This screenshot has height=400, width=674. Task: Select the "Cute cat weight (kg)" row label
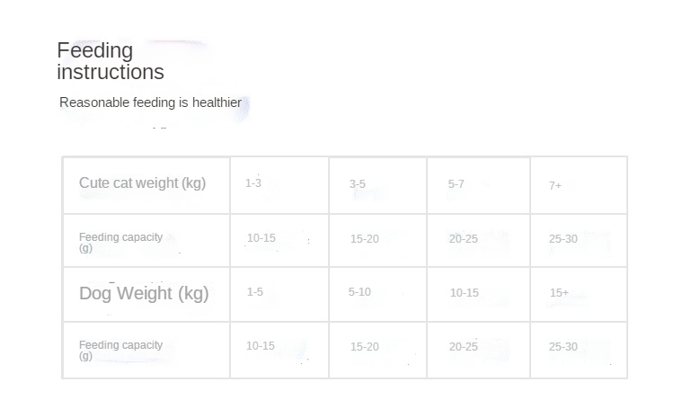point(142,183)
